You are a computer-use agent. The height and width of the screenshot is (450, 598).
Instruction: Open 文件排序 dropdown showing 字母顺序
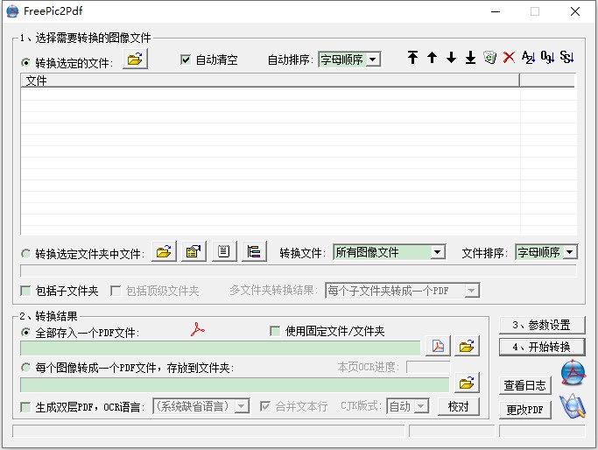546,252
